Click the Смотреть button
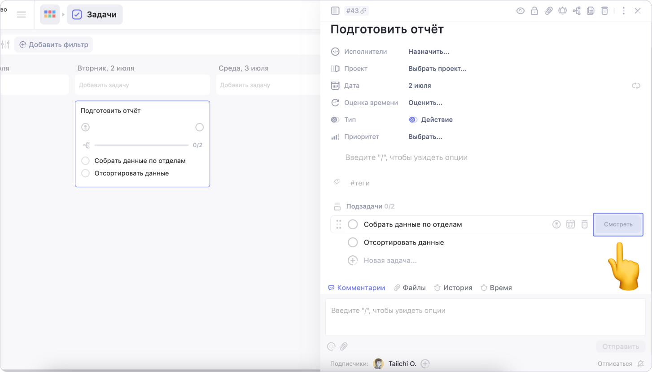 click(618, 224)
